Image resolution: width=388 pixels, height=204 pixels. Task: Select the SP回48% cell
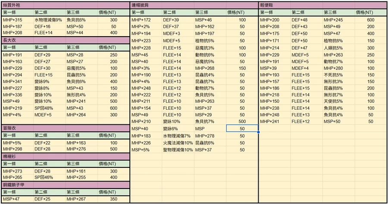49,108
